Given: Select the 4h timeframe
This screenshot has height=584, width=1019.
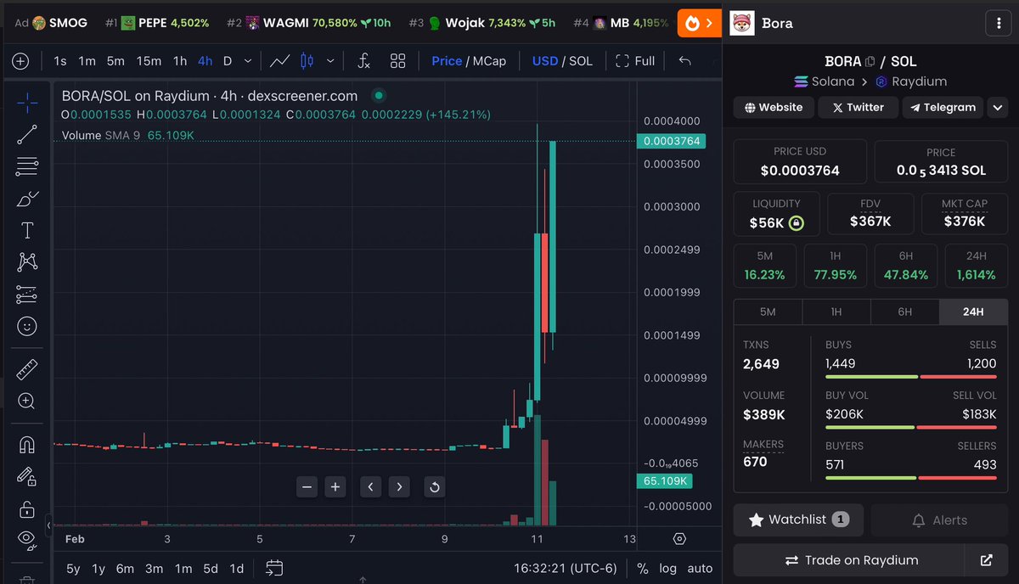Looking at the screenshot, I should [x=205, y=61].
